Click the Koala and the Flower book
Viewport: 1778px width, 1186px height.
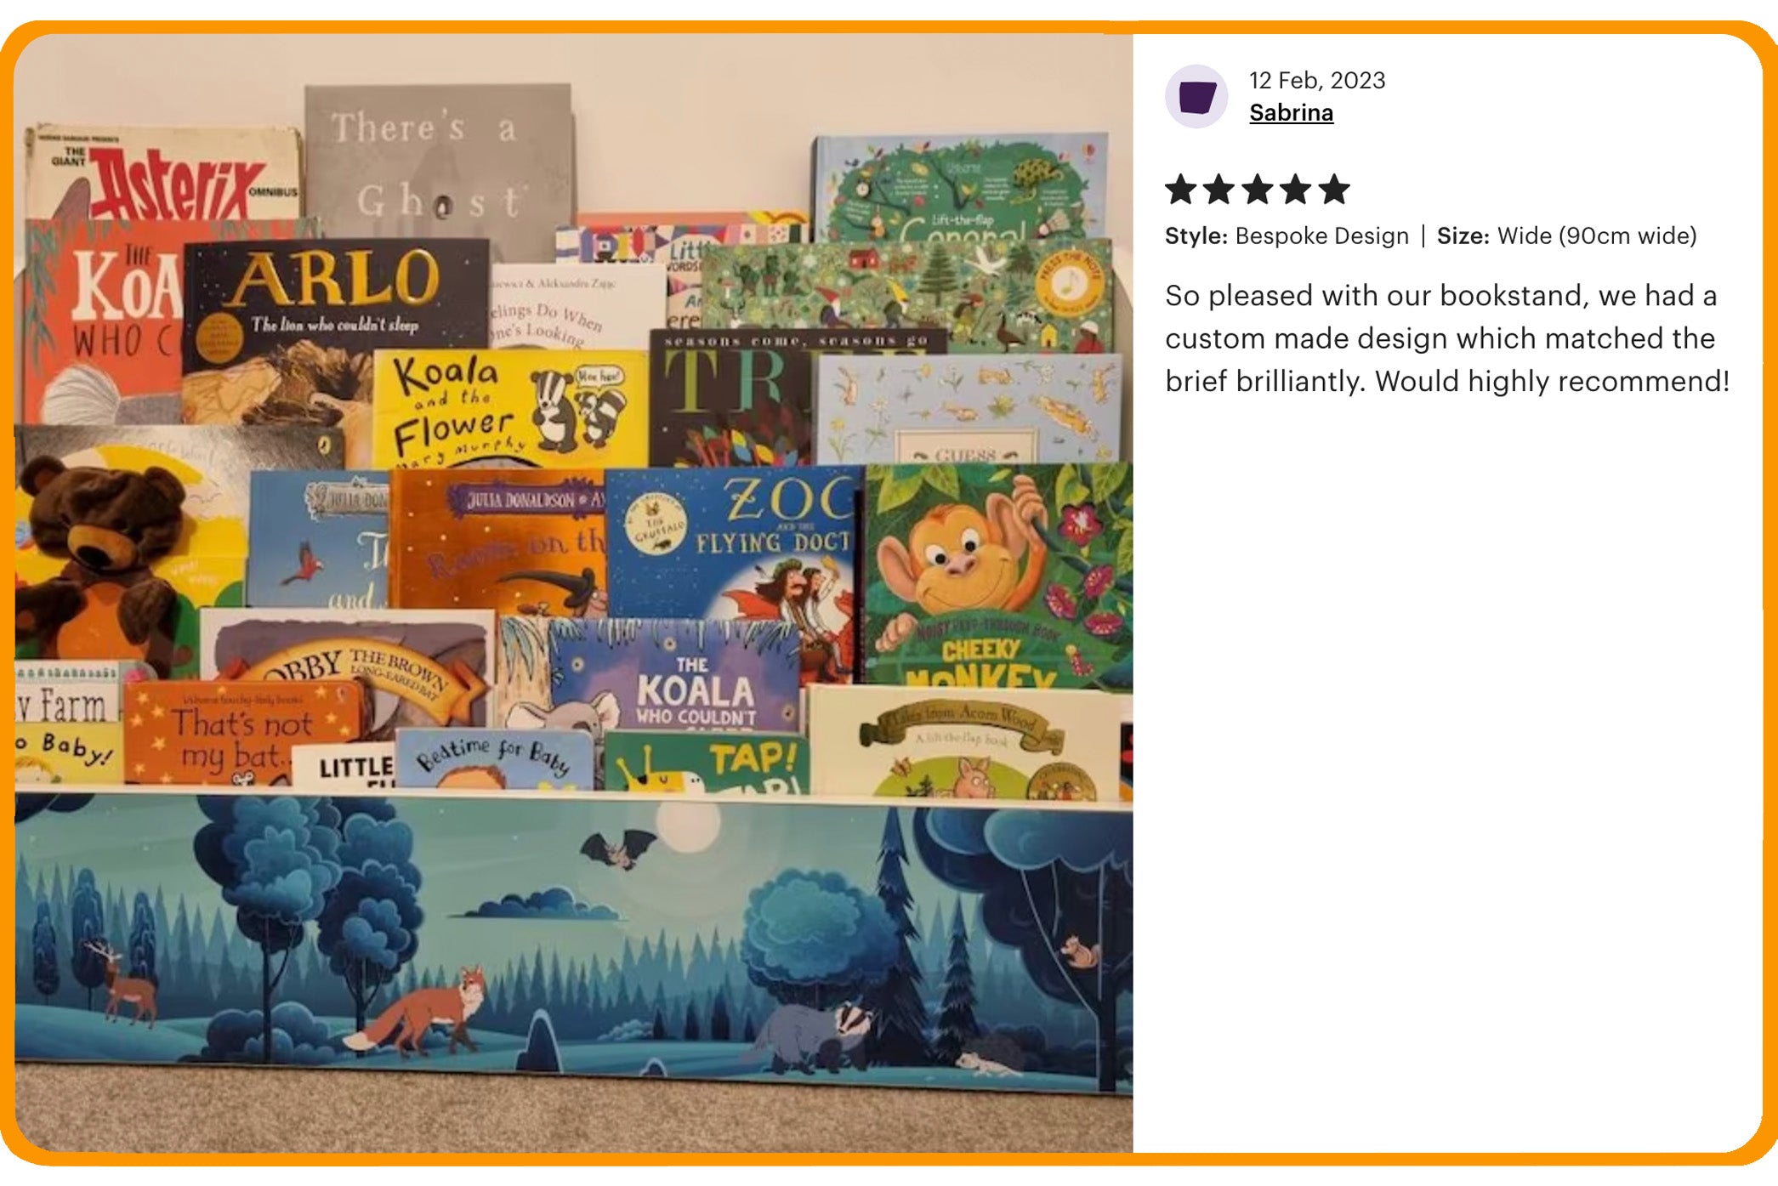pos(510,408)
